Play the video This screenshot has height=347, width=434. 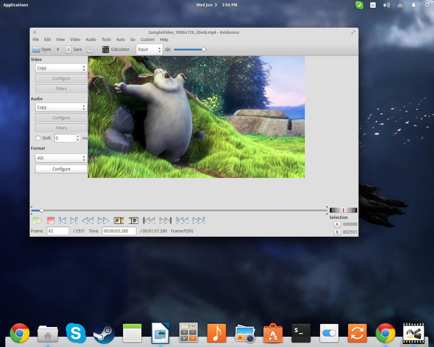[38, 221]
